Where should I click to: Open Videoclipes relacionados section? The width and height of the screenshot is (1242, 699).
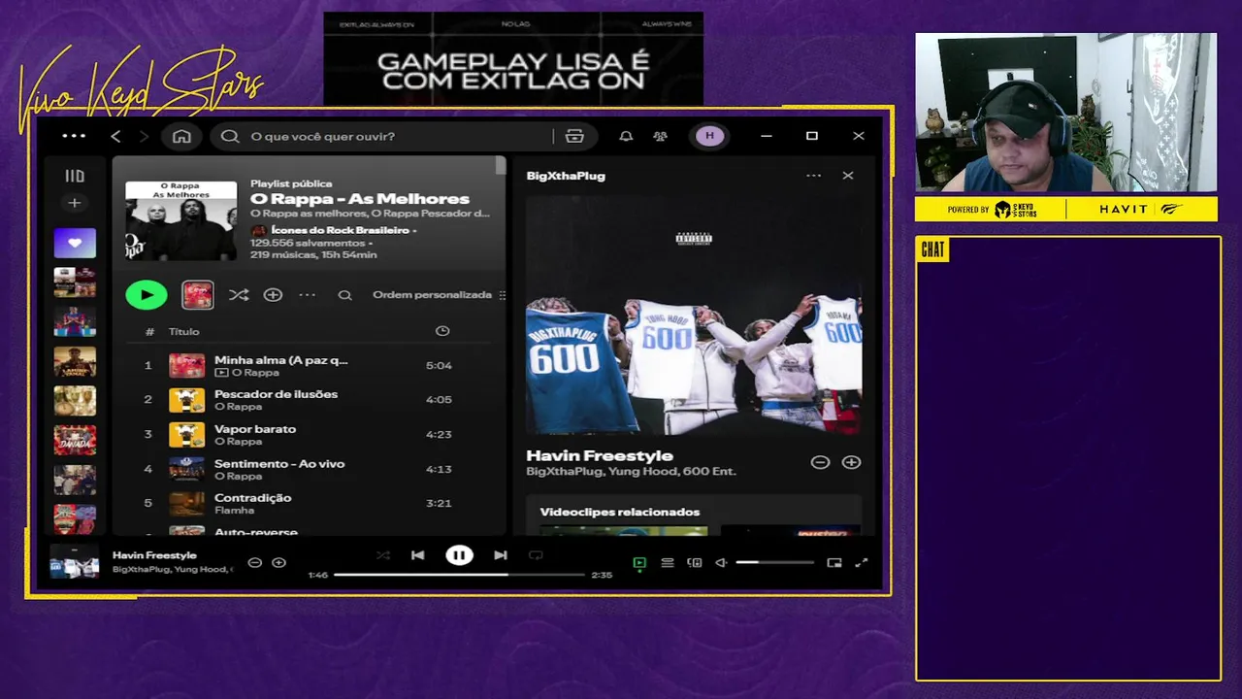(619, 512)
